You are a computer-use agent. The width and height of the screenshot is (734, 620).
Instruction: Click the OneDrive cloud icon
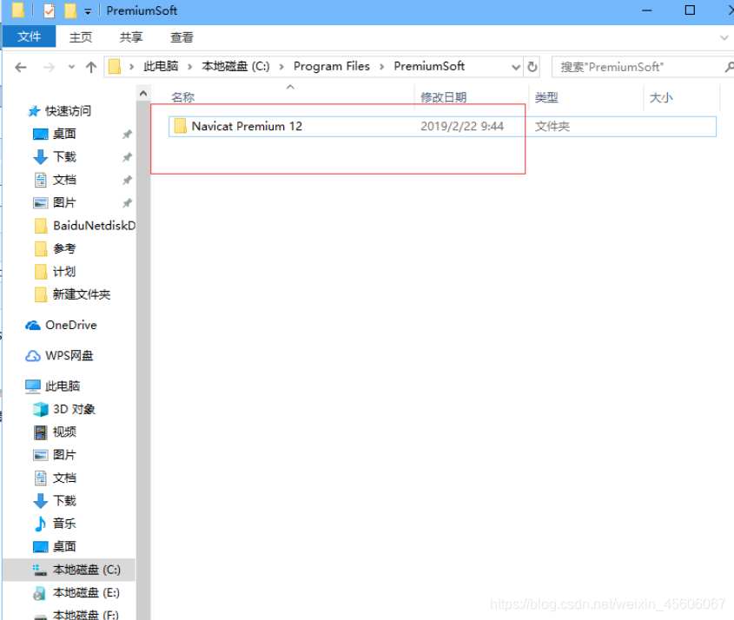[x=33, y=326]
